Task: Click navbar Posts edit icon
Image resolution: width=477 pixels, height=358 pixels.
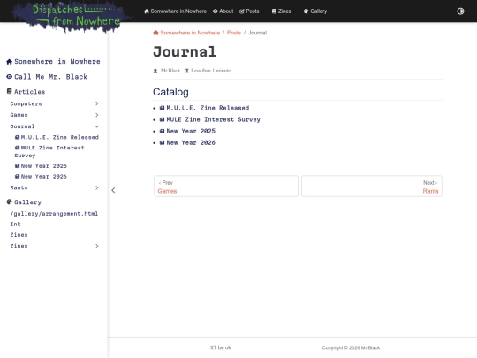Action: point(242,11)
